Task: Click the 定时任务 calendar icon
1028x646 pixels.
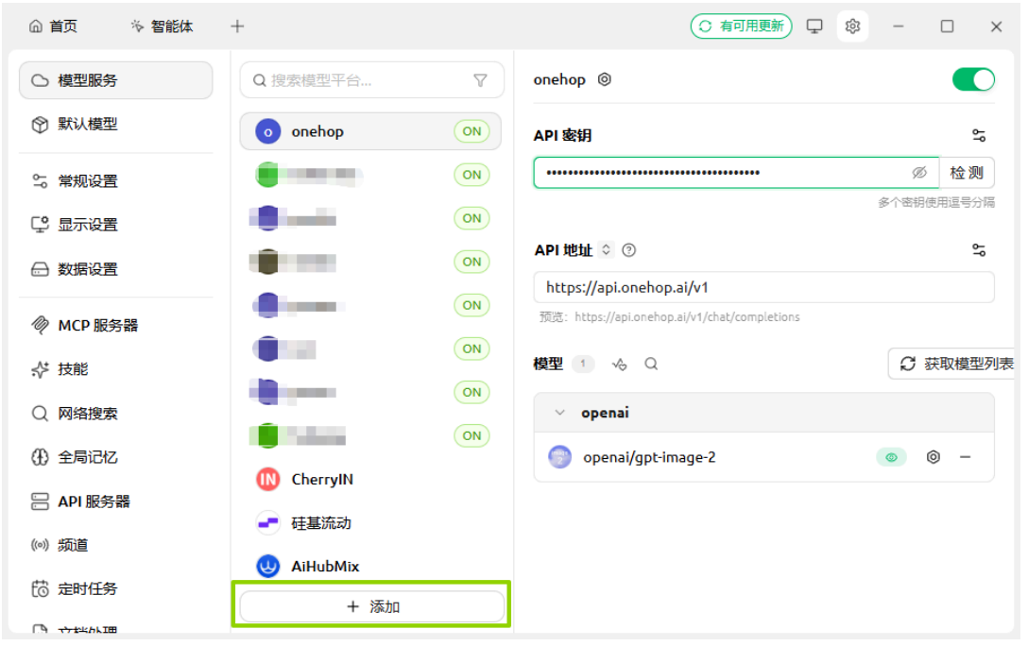Action: tap(40, 590)
